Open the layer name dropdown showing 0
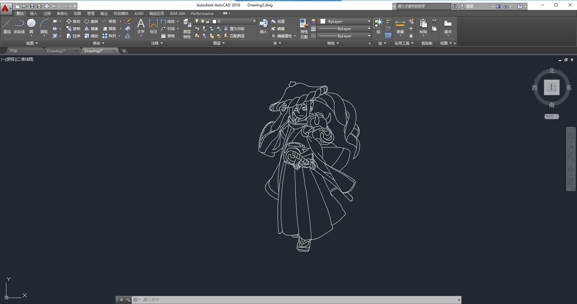The width and height of the screenshot is (577, 304). coord(225,21)
